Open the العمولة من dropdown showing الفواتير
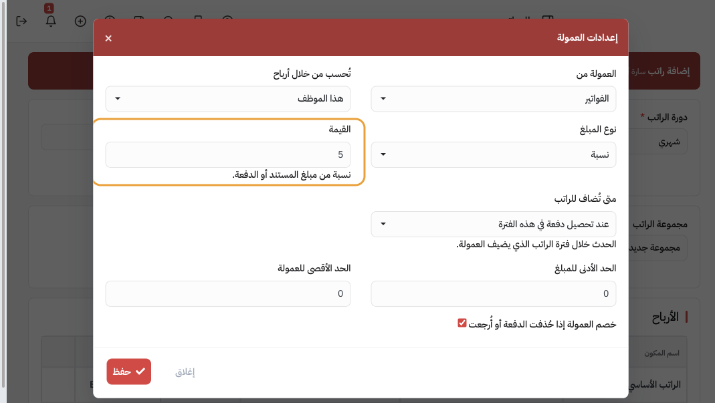715x403 pixels. [494, 98]
